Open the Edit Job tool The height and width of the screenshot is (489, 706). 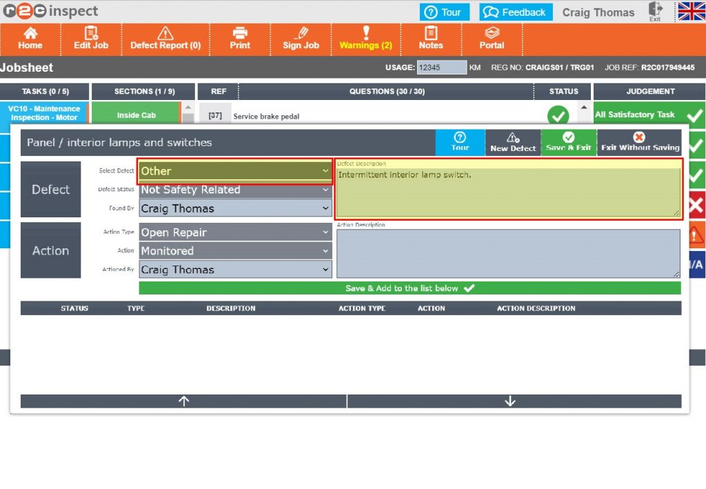[90, 39]
